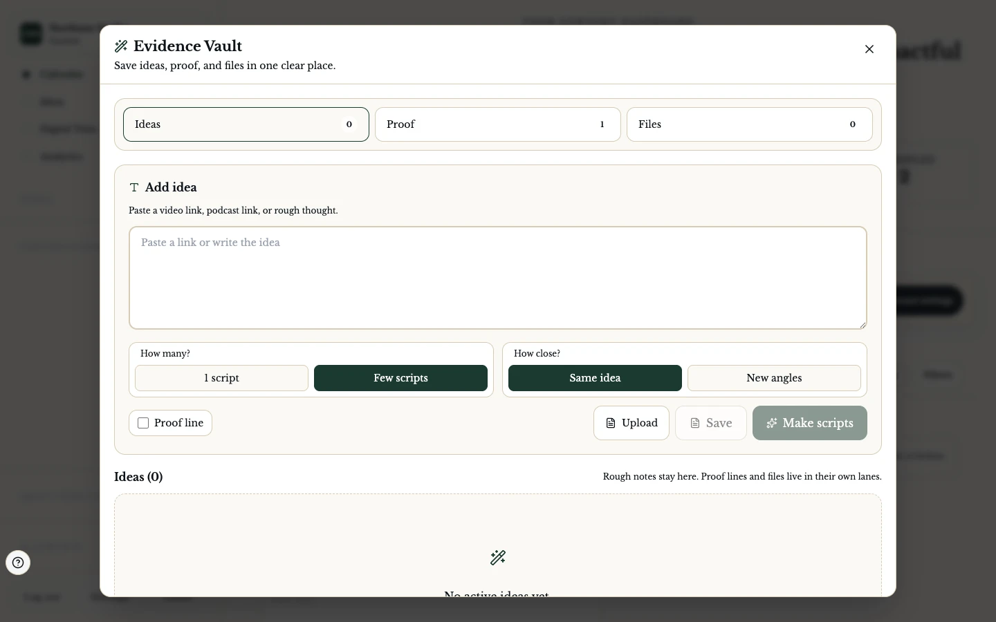The width and height of the screenshot is (996, 622).
Task: Click the text icon next to Add idea
Action: click(134, 187)
